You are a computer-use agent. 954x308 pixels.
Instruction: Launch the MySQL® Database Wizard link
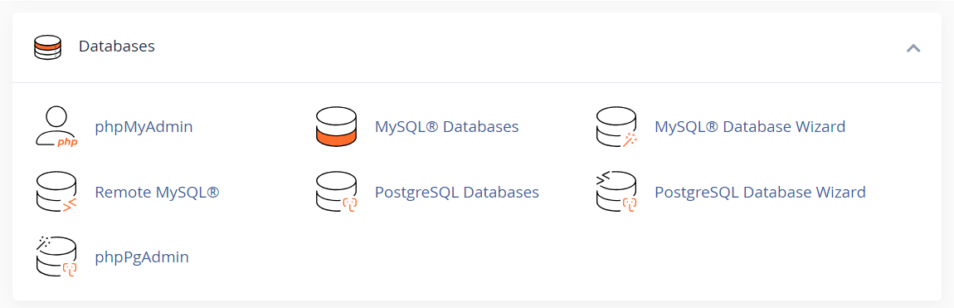pos(750,127)
